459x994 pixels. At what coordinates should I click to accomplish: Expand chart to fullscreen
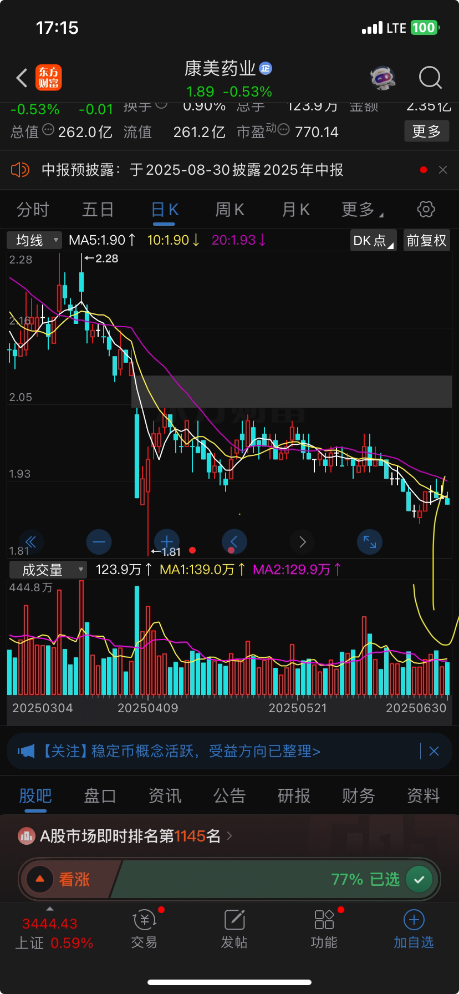tap(370, 542)
